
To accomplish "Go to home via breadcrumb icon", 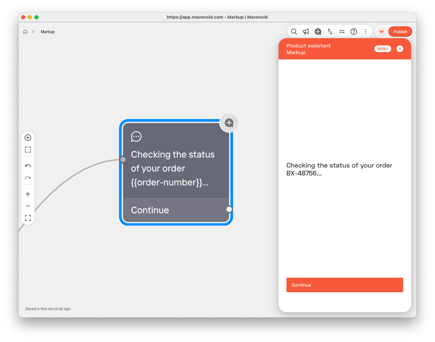I will point(25,32).
